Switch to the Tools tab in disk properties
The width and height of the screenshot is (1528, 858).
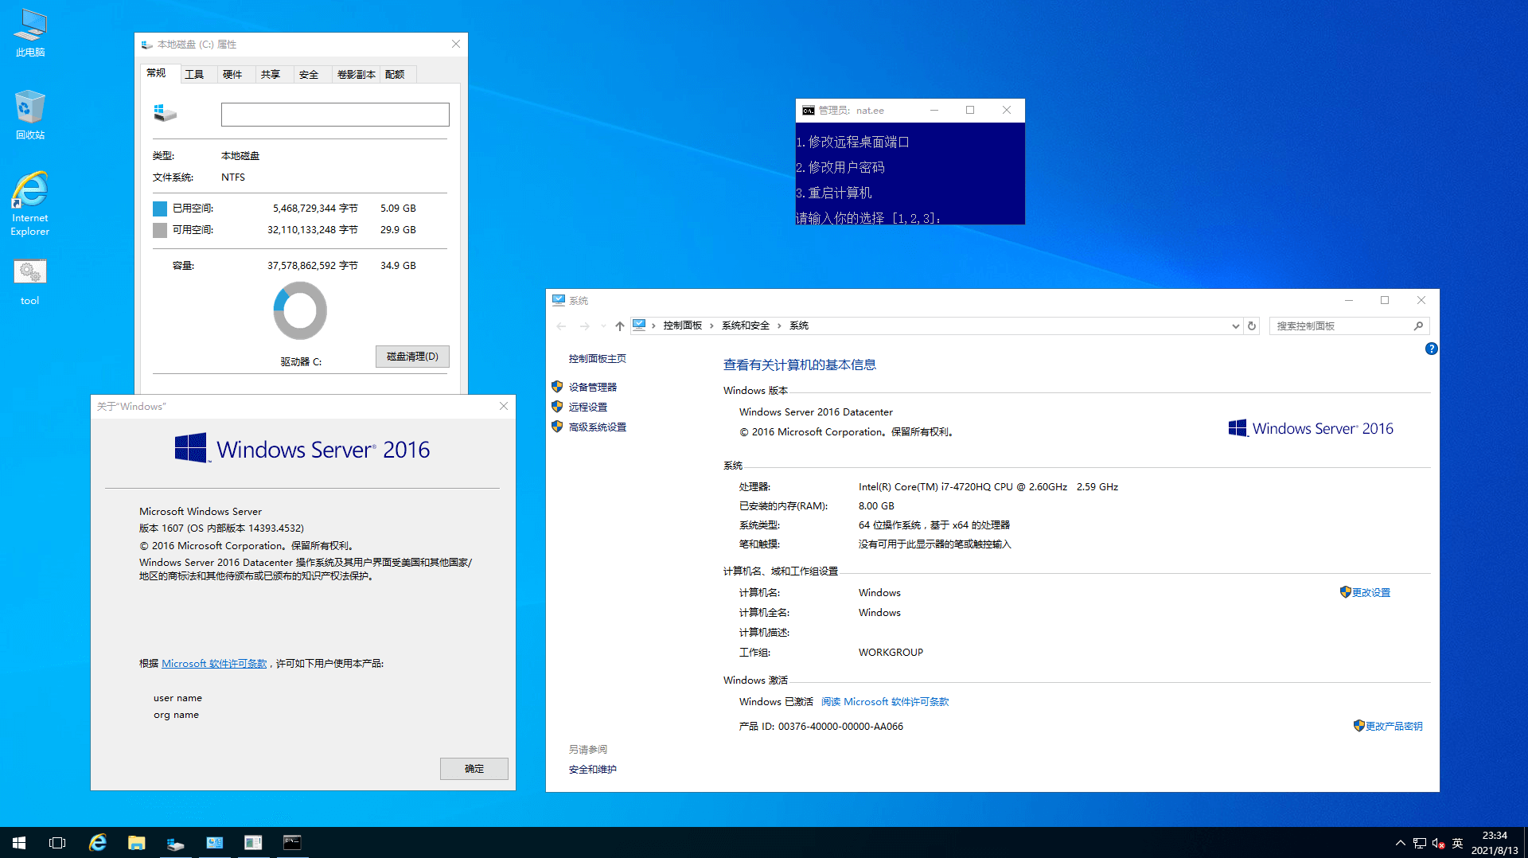tap(194, 74)
